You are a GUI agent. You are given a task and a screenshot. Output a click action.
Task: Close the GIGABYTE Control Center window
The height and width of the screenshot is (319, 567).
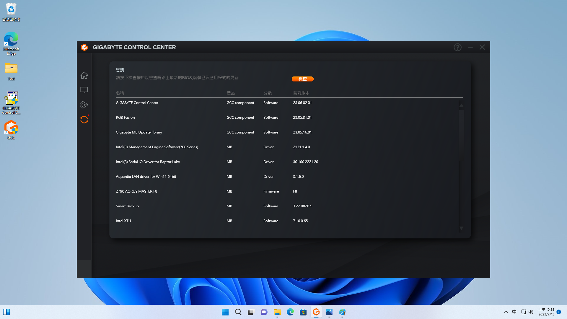pos(482,47)
